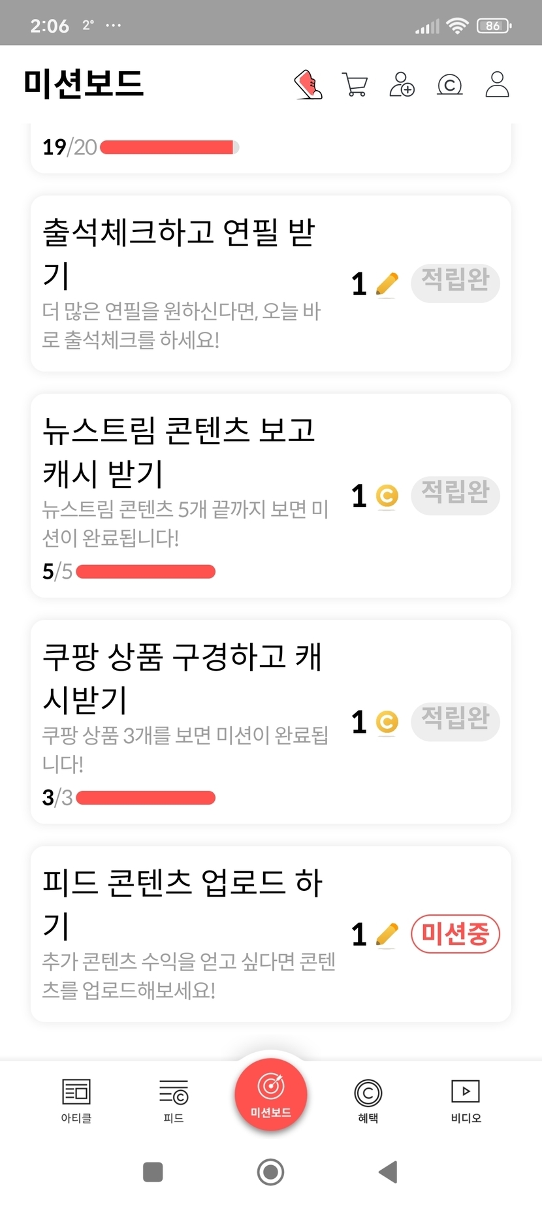Open the cash coin icon in header
Screen dimensions: 542x1205
[x=449, y=85]
